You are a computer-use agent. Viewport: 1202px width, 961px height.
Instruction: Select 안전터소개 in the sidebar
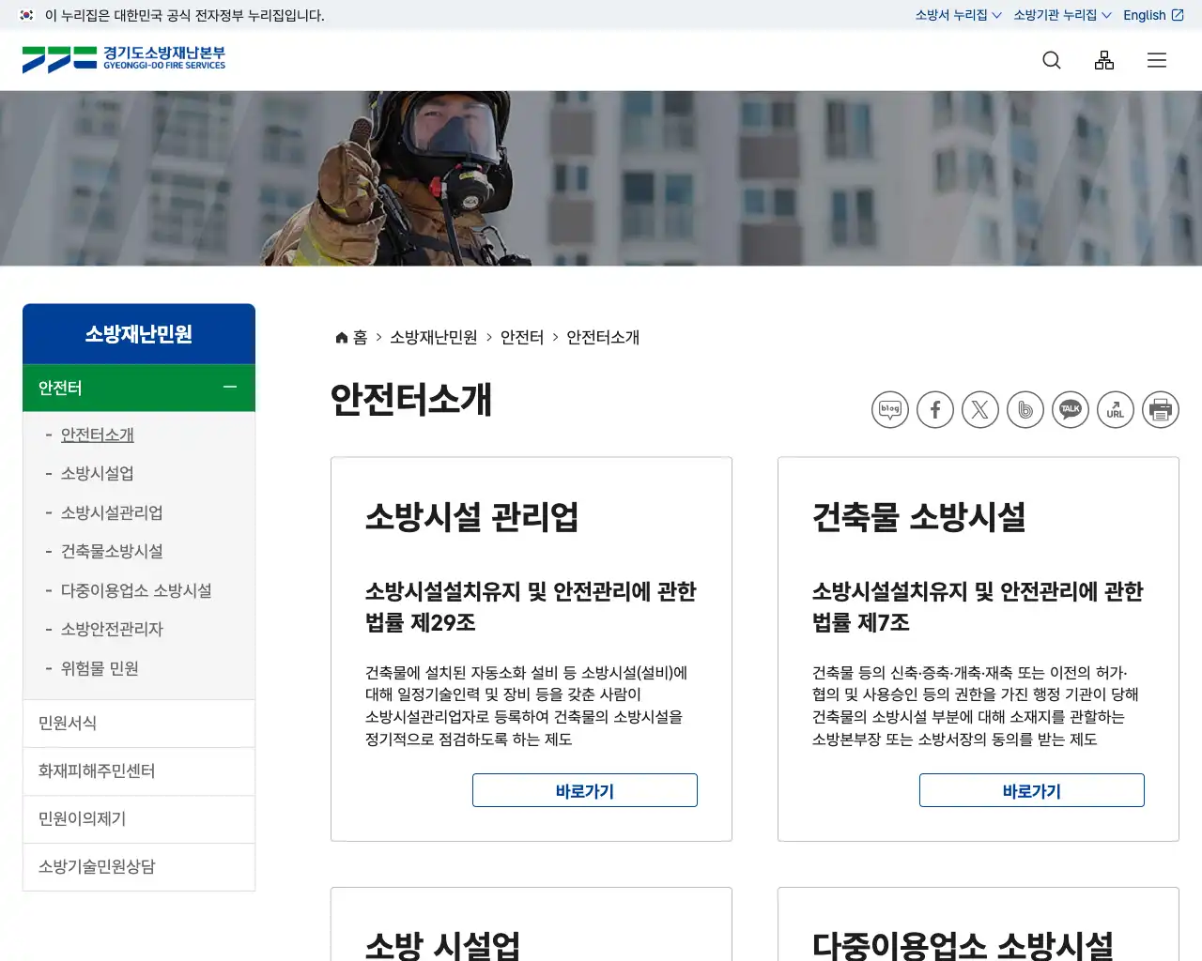tap(98, 435)
